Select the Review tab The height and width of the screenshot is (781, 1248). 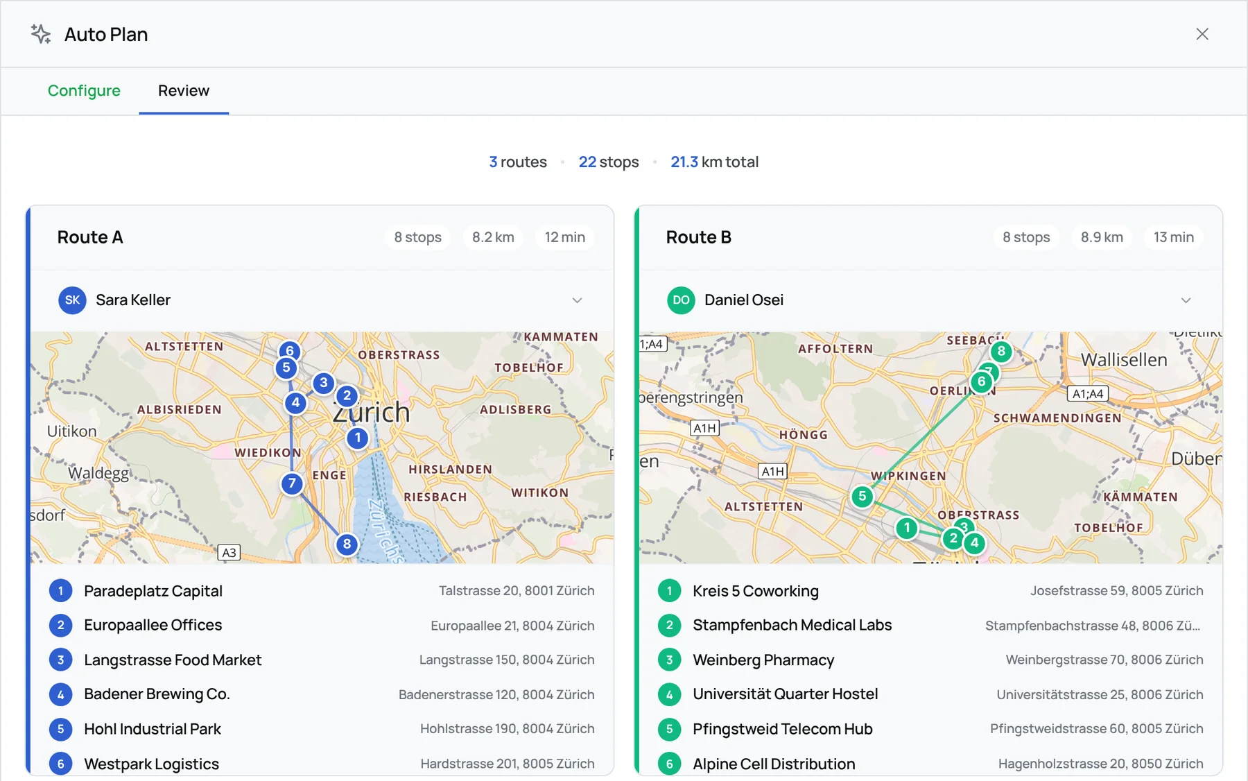[x=184, y=91]
